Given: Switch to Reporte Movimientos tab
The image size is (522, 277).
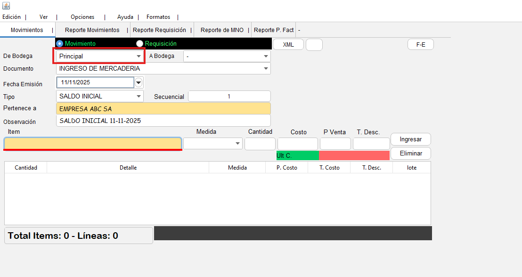Looking at the screenshot, I should point(92,30).
